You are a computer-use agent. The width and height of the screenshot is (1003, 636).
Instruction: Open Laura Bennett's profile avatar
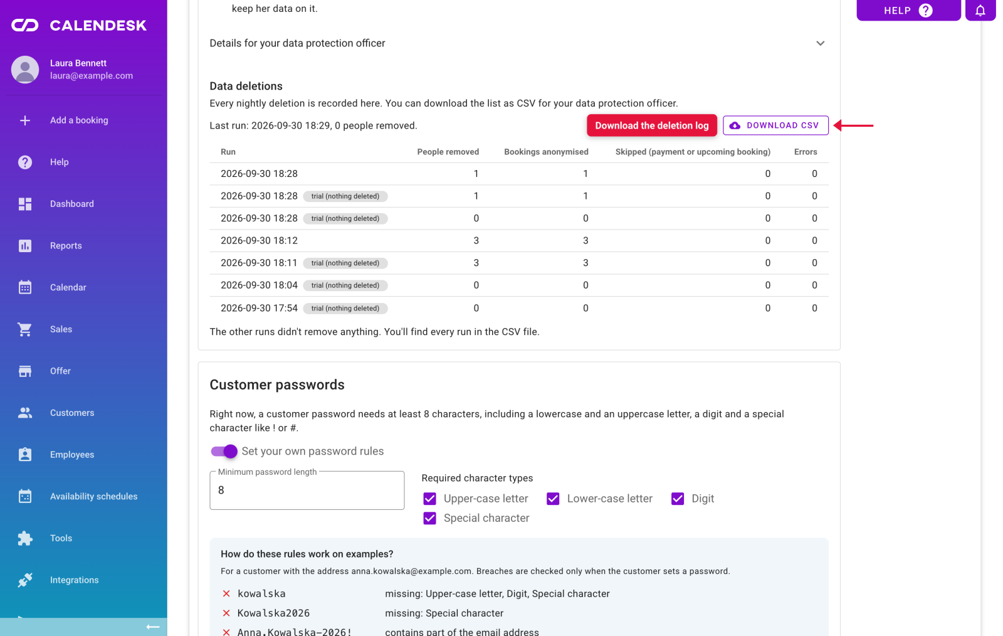pos(25,69)
